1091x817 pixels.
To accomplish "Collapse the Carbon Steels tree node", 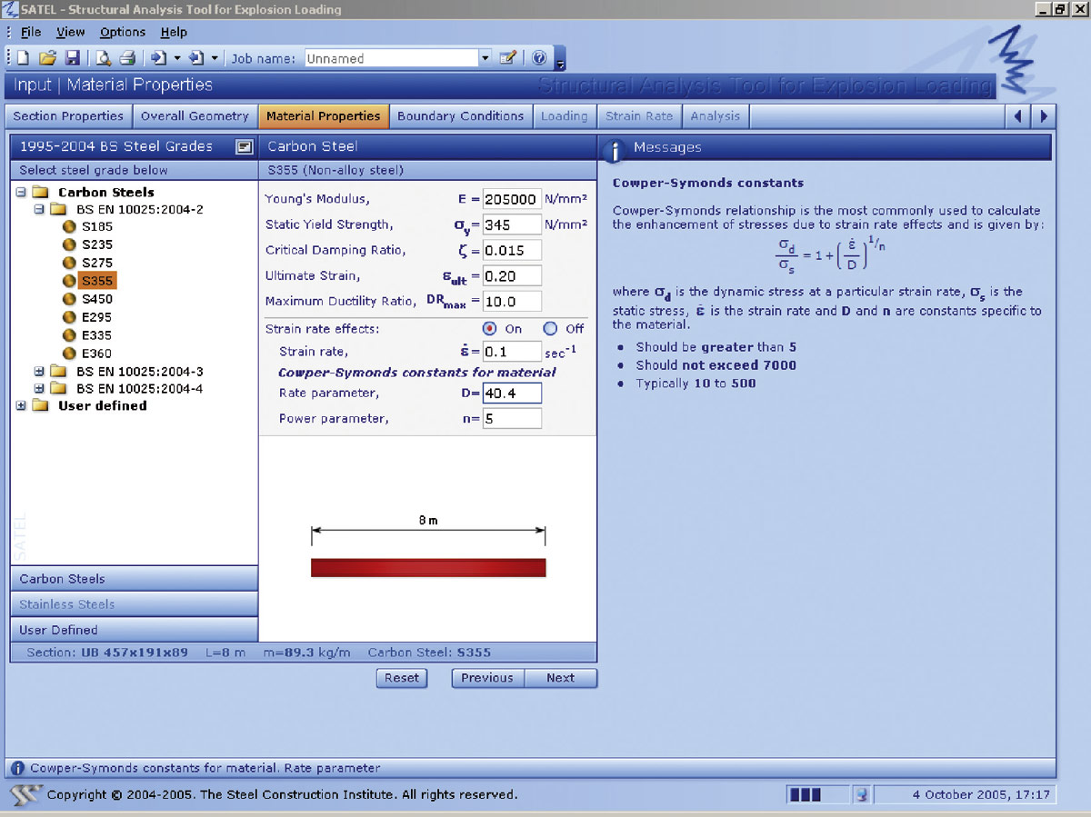I will pos(21,193).
